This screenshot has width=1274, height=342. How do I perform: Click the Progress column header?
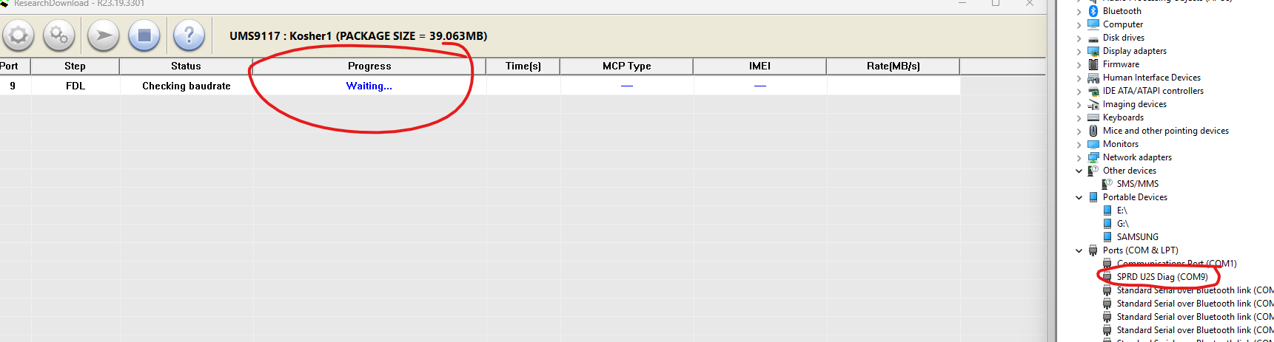coord(369,66)
